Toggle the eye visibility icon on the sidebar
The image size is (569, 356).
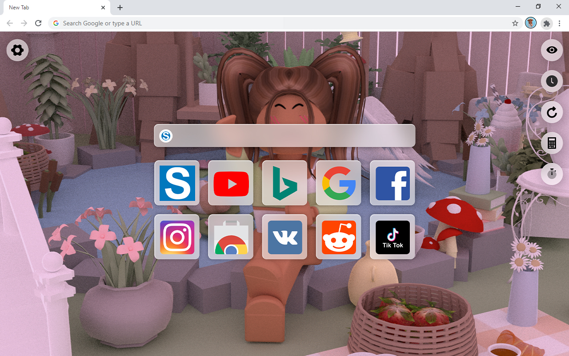(552, 50)
